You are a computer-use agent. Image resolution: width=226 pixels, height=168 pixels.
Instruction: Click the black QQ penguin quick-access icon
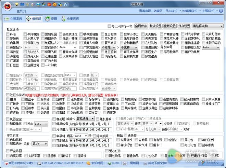pos(44,4)
